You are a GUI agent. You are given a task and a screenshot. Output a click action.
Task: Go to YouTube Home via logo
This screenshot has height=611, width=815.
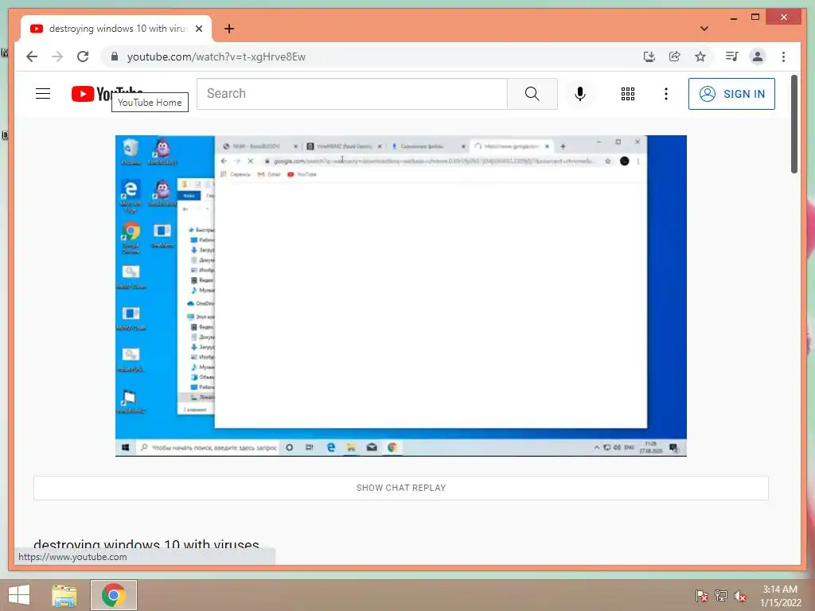(107, 94)
